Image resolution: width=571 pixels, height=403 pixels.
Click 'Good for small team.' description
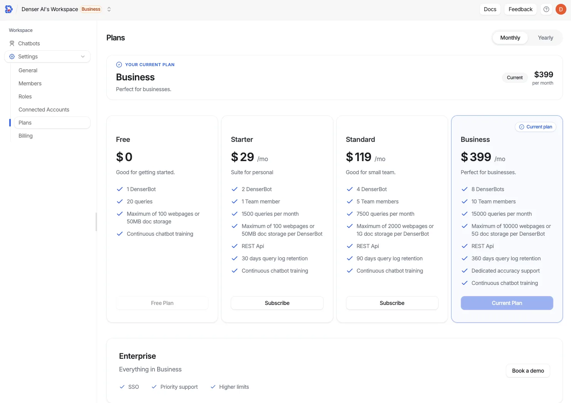371,172
